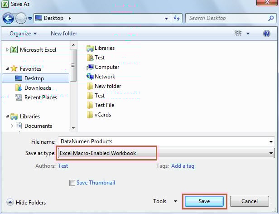Collapse the dialog with Hide Folders
279x214 pixels.
pyautogui.click(x=26, y=202)
